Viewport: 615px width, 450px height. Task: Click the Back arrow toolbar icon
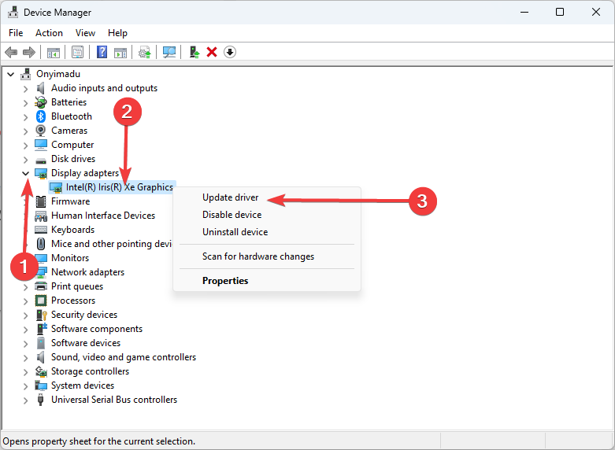pos(11,52)
